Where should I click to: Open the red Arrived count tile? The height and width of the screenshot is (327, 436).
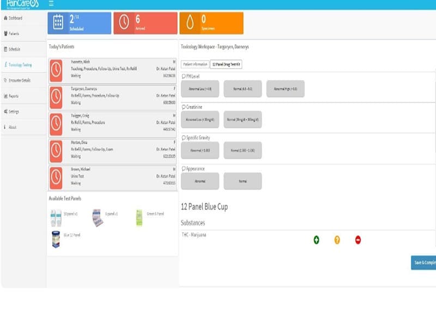[x=146, y=23]
